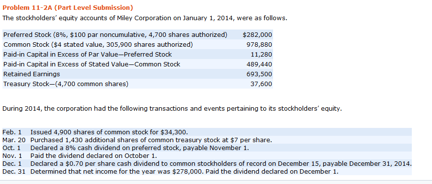Click the $282,000 preferred stock amount
Viewport: 432px width, 184px height.
(x=257, y=35)
